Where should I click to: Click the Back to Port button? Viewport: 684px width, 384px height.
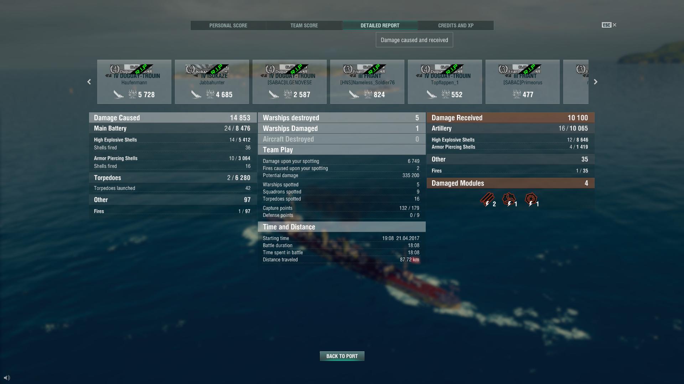click(x=342, y=356)
